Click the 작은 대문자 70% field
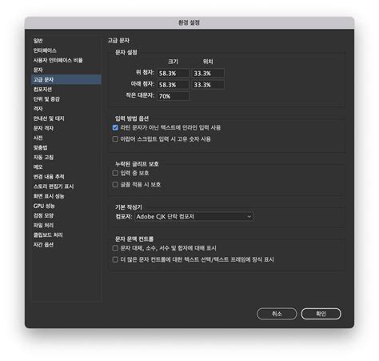This screenshot has width=379, height=361. click(173, 96)
